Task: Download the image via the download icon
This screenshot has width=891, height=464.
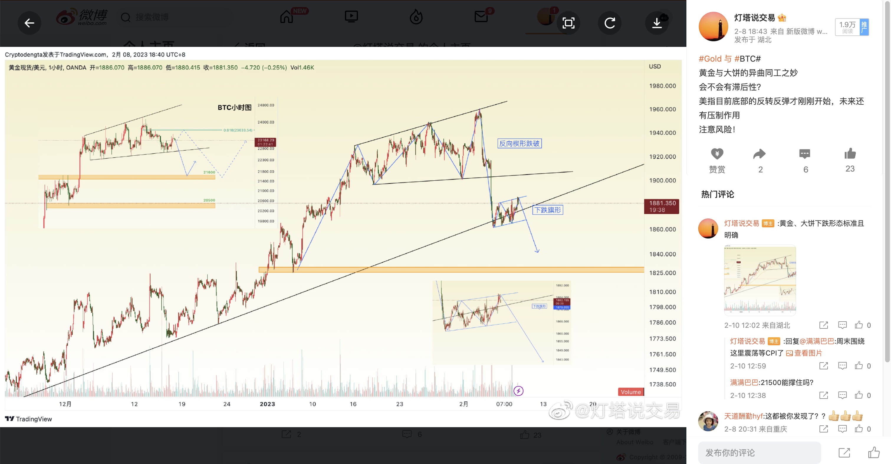Action: 657,23
